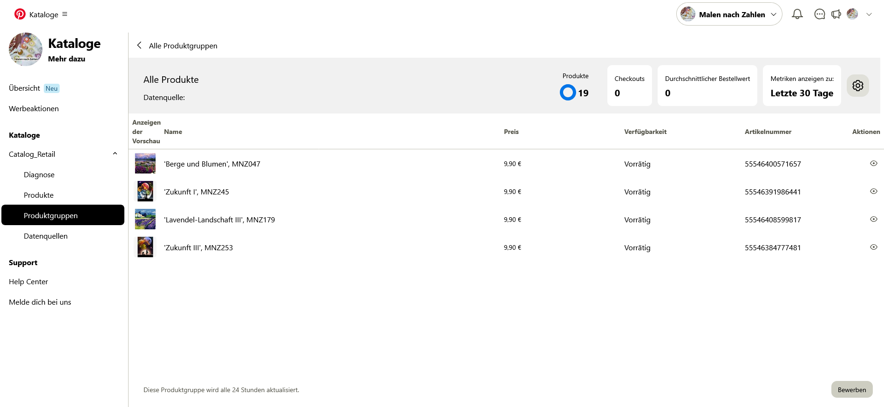Expand the account menu chevron beside avatar
The width and height of the screenshot is (884, 407).
point(869,14)
